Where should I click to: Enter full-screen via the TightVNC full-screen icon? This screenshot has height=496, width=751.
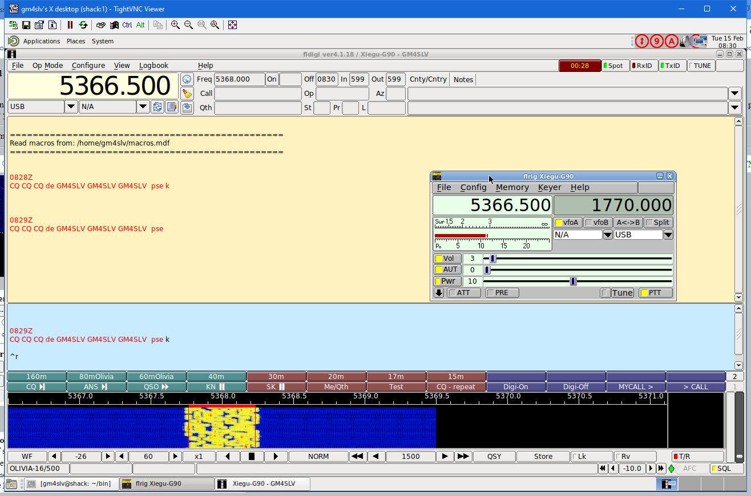click(x=232, y=25)
